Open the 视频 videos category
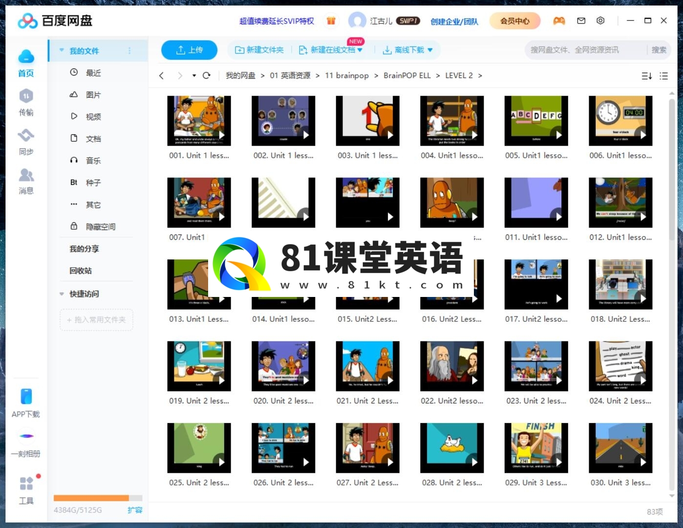This screenshot has width=683, height=528. tap(93, 117)
